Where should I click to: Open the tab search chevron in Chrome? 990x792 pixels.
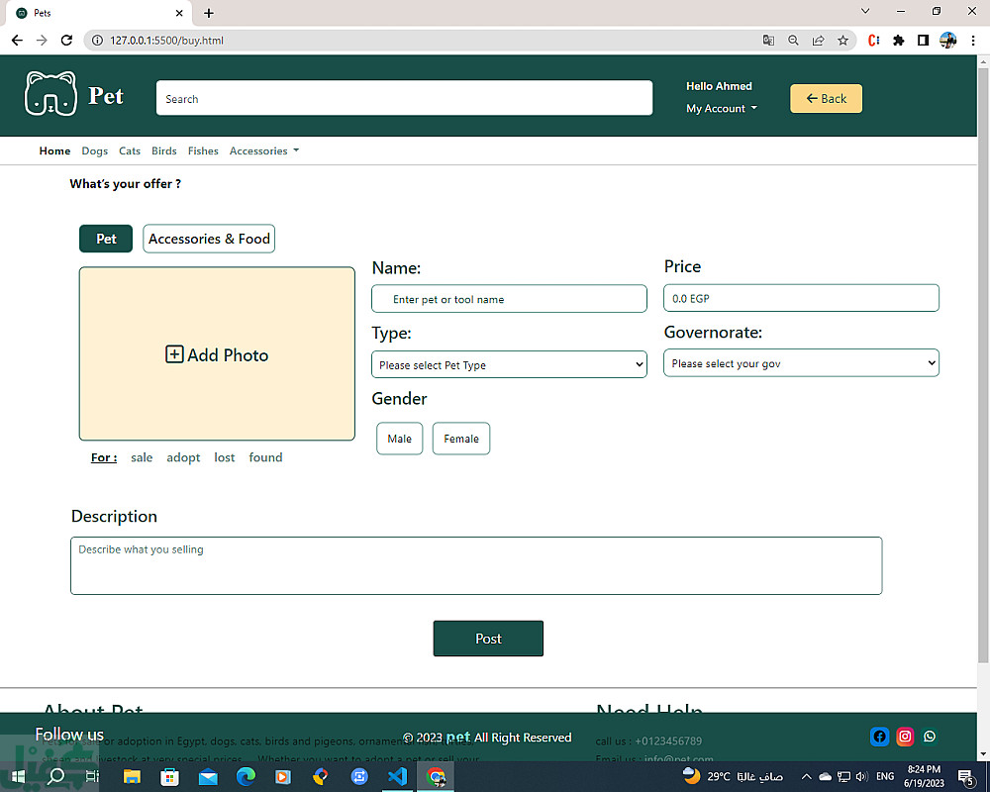(x=865, y=11)
